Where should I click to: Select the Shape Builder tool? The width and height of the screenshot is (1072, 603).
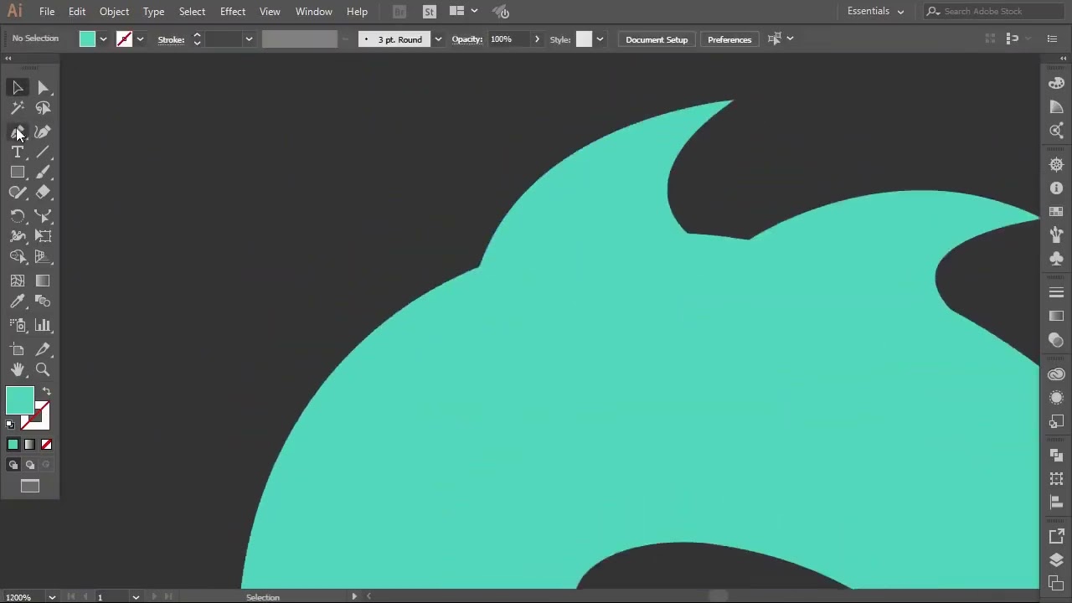(x=18, y=257)
